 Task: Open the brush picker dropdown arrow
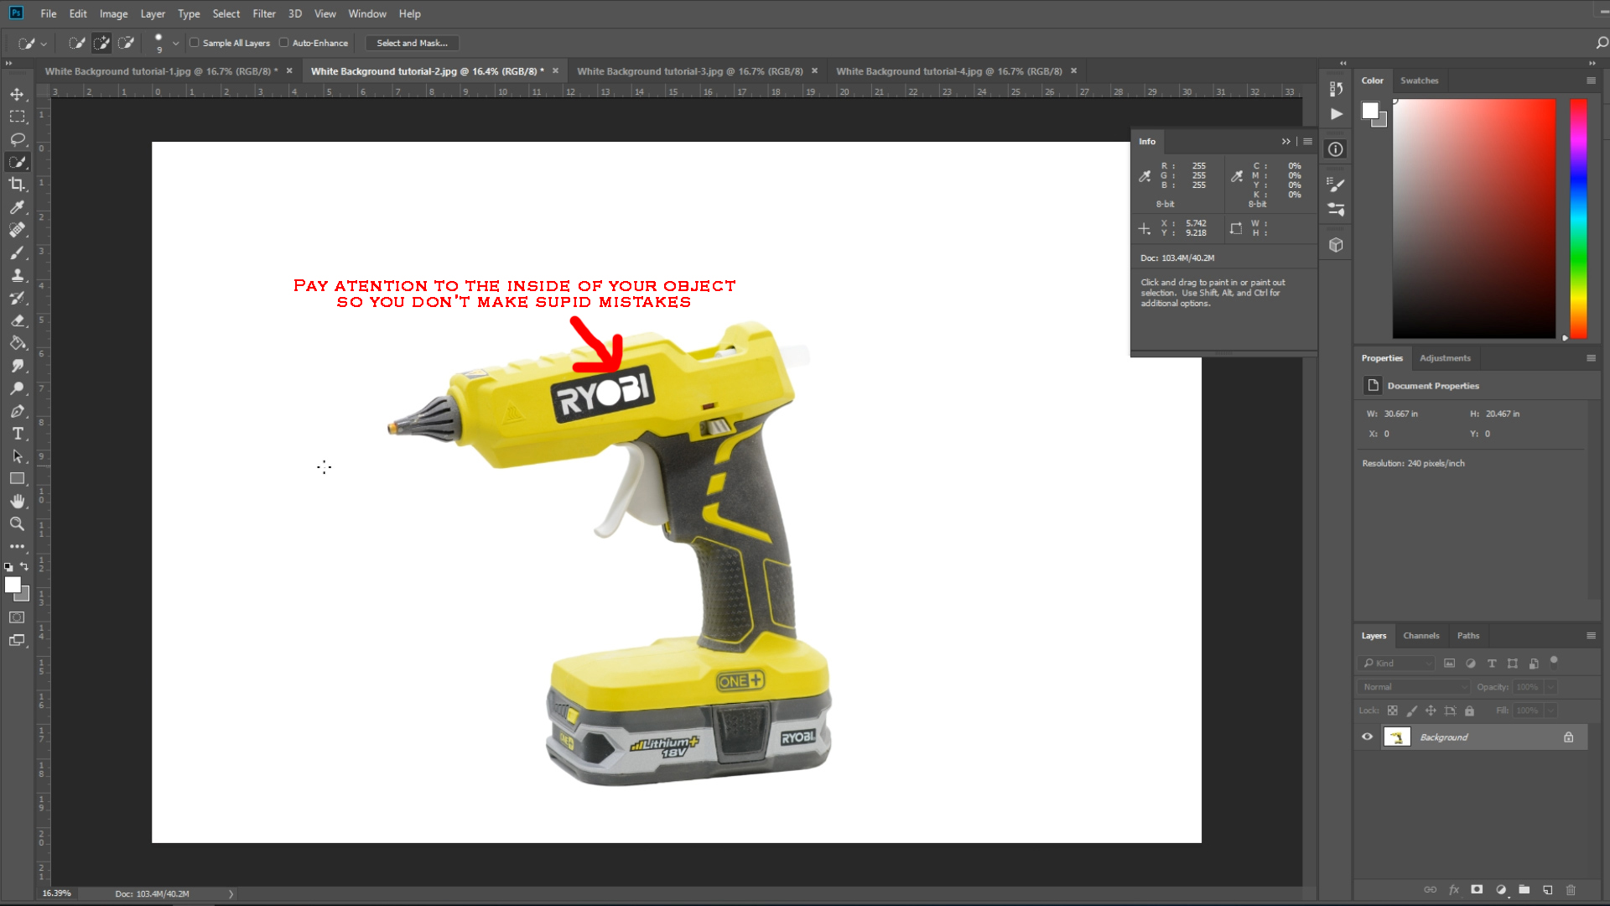(x=175, y=43)
